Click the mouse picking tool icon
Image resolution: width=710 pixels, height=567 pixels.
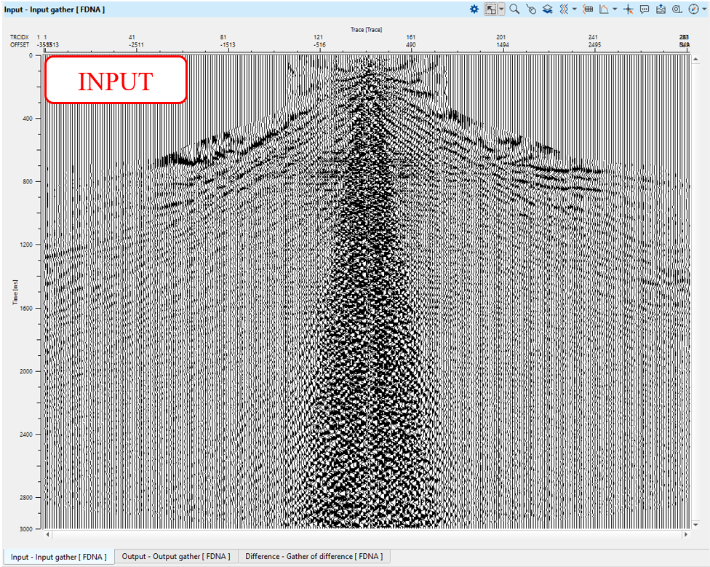(531, 9)
